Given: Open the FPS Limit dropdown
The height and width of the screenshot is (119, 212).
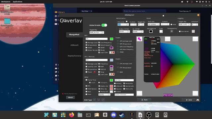Looking at the screenshot, I should click(128, 24).
